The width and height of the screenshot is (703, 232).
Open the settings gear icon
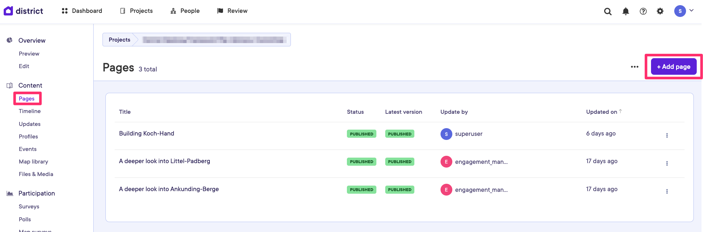point(660,11)
